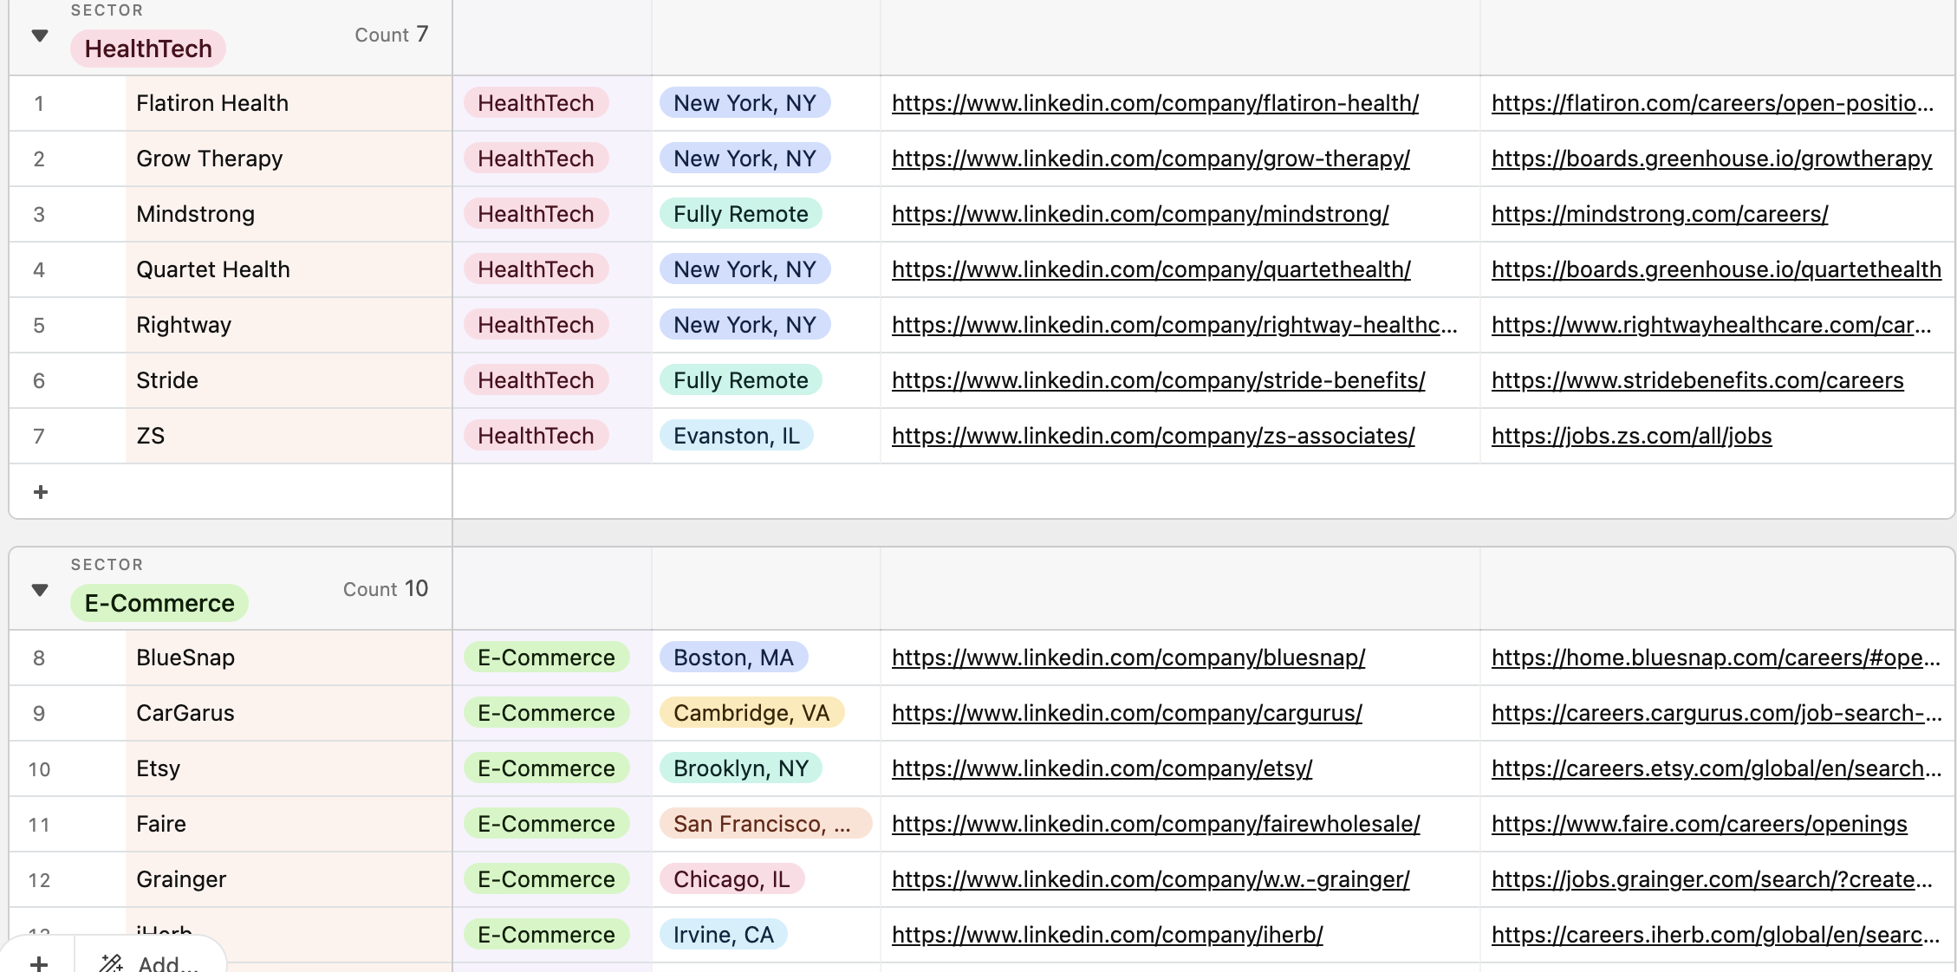Open rightwayhealthcare.com careers link
Image resolution: width=1957 pixels, height=972 pixels.
pyautogui.click(x=1712, y=325)
